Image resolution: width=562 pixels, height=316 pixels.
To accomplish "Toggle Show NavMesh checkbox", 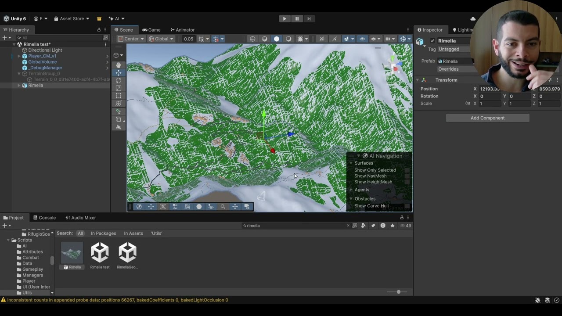I will (x=407, y=176).
